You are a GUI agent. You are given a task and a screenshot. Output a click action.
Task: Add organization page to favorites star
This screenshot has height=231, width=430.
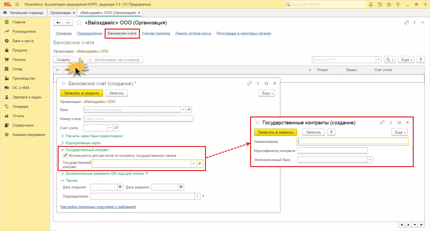pyautogui.click(x=79, y=23)
